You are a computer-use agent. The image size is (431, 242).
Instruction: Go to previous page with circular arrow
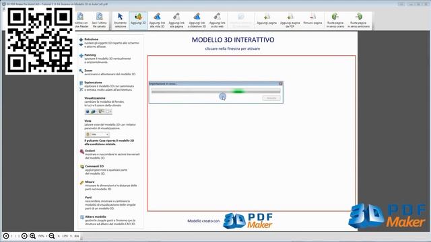pyautogui.click(x=6, y=236)
